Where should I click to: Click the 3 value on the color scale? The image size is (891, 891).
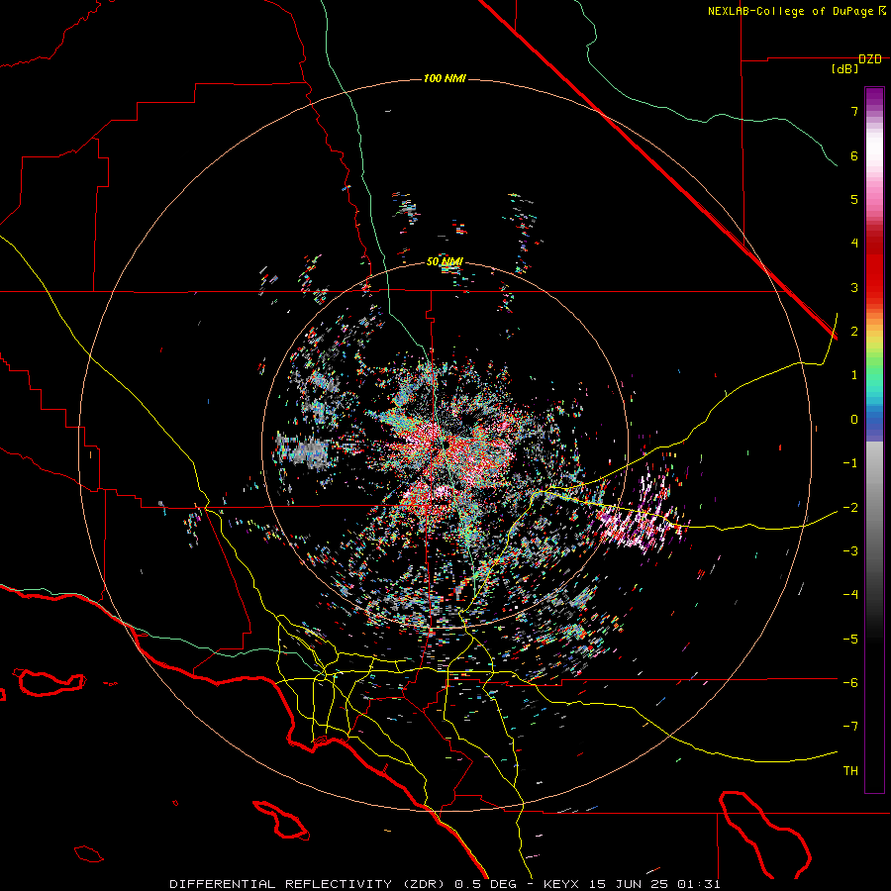[854, 287]
